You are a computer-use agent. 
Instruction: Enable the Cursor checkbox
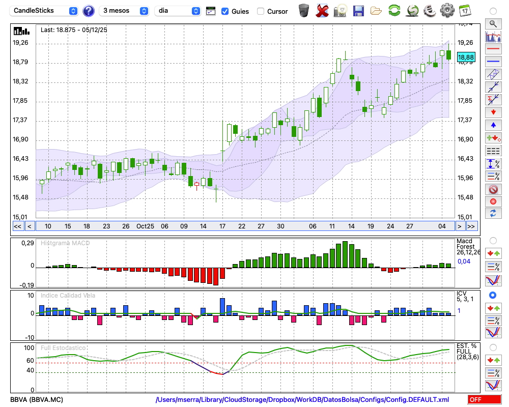(261, 11)
